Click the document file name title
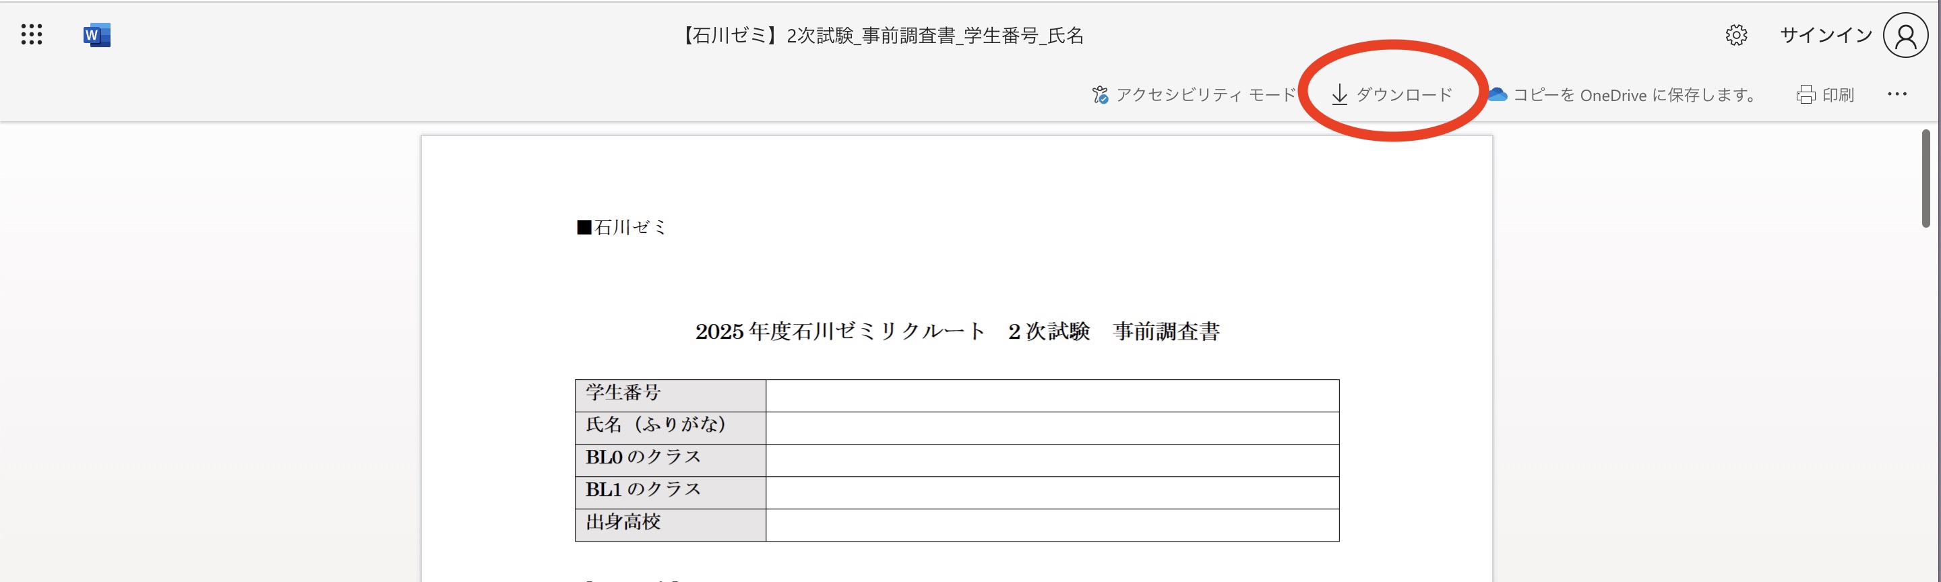The width and height of the screenshot is (1941, 582). (882, 36)
